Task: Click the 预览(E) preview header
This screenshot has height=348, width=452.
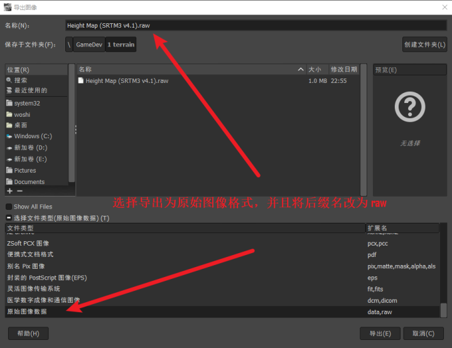Action: pos(410,70)
